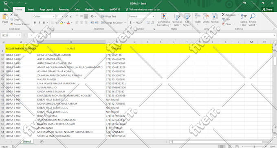Apply accounting dollar number format
The height and width of the screenshot is (148, 277).
coord(130,23)
